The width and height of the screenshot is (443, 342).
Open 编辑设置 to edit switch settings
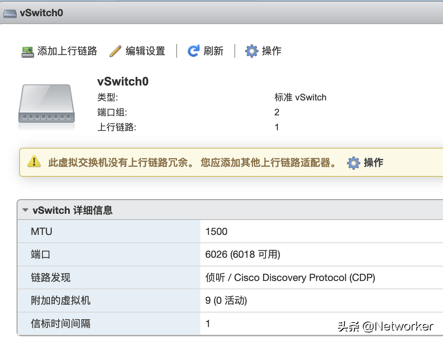pyautogui.click(x=137, y=51)
